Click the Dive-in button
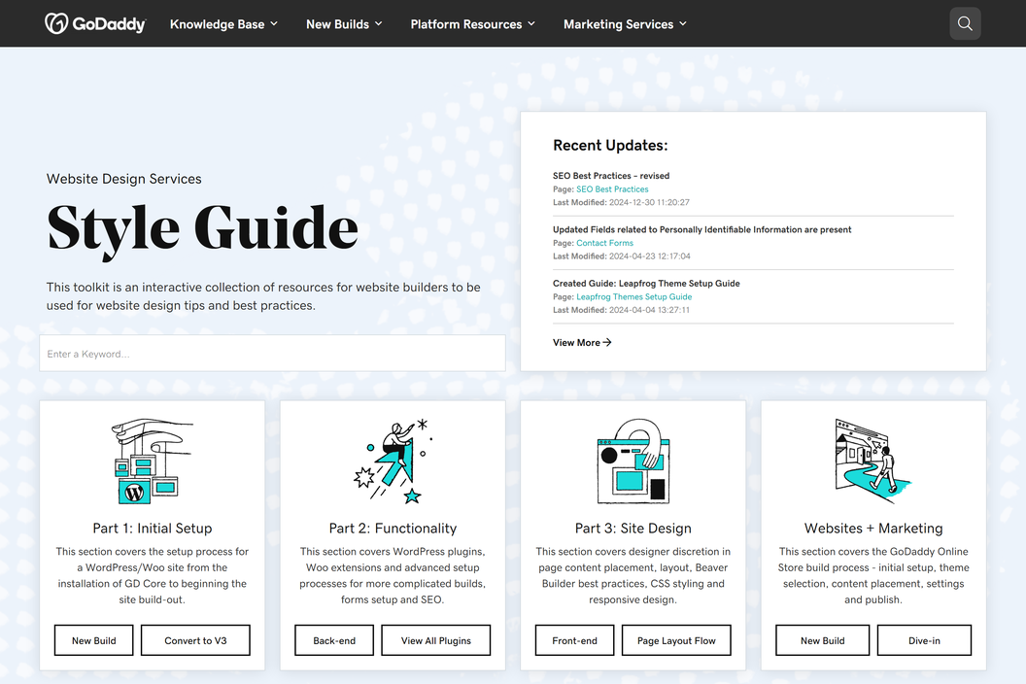Viewport: 1026px width, 684px height. 924,640
